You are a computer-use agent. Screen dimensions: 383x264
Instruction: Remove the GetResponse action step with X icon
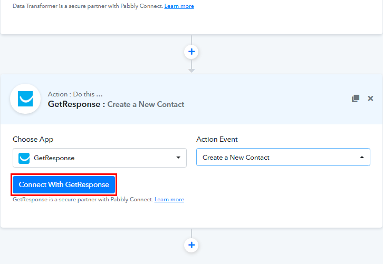370,99
